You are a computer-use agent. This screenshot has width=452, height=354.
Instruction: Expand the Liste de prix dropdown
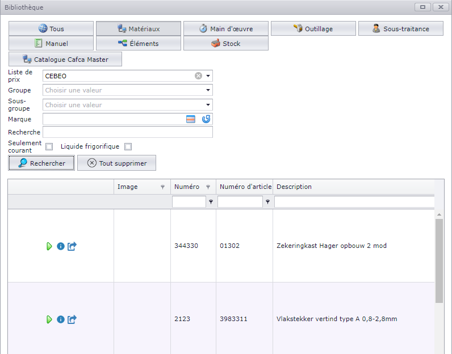point(208,76)
